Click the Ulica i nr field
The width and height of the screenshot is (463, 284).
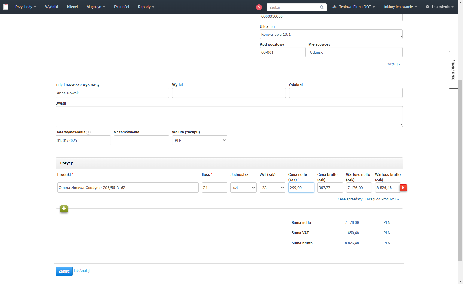click(x=331, y=34)
